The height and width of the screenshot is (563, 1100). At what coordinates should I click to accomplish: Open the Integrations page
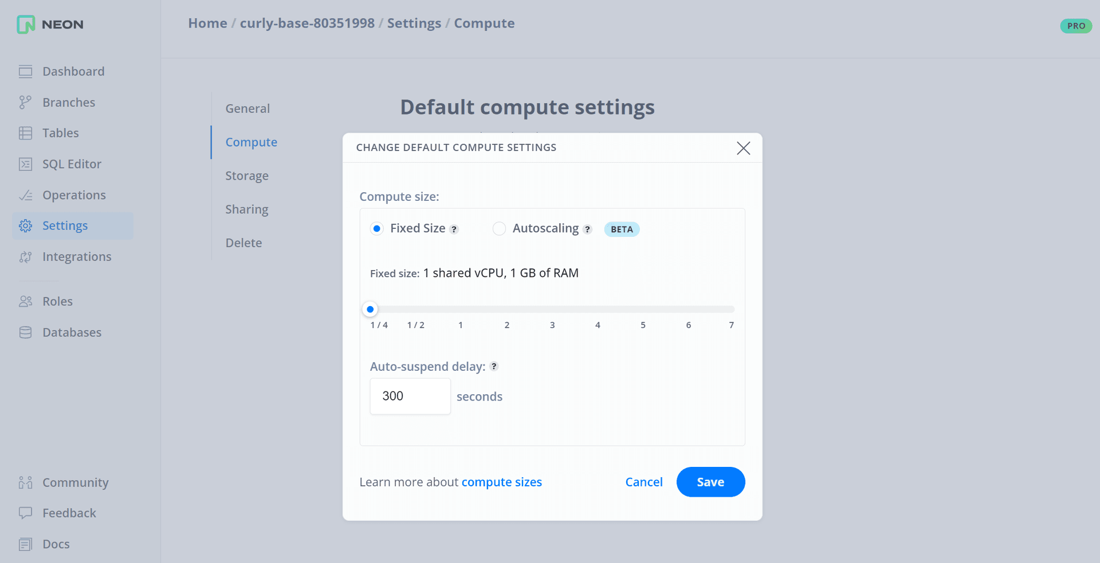coord(77,256)
